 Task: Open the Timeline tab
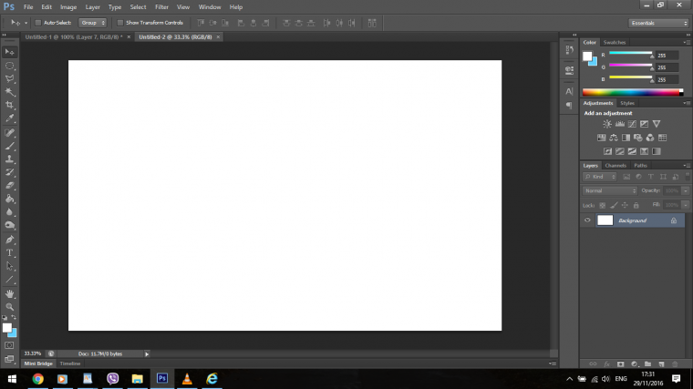coord(70,363)
